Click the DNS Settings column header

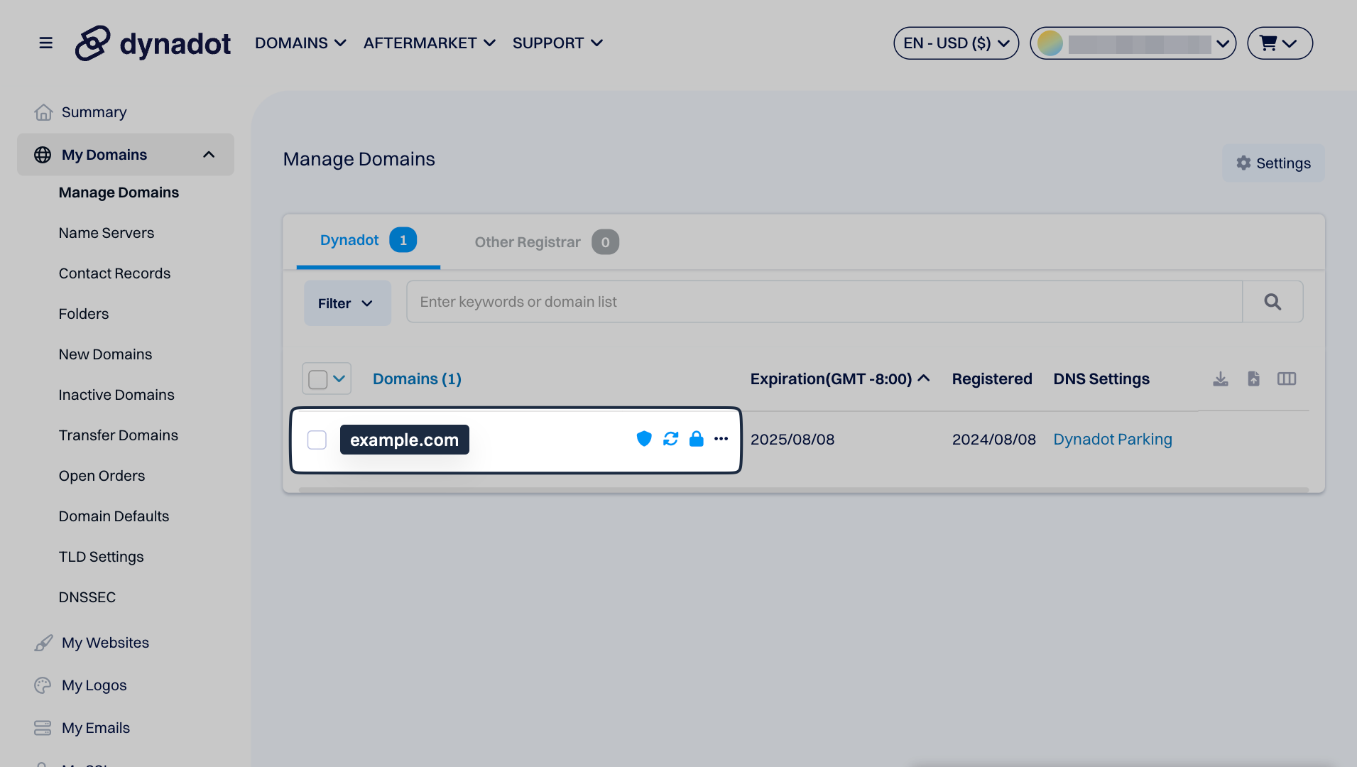[1101, 379]
